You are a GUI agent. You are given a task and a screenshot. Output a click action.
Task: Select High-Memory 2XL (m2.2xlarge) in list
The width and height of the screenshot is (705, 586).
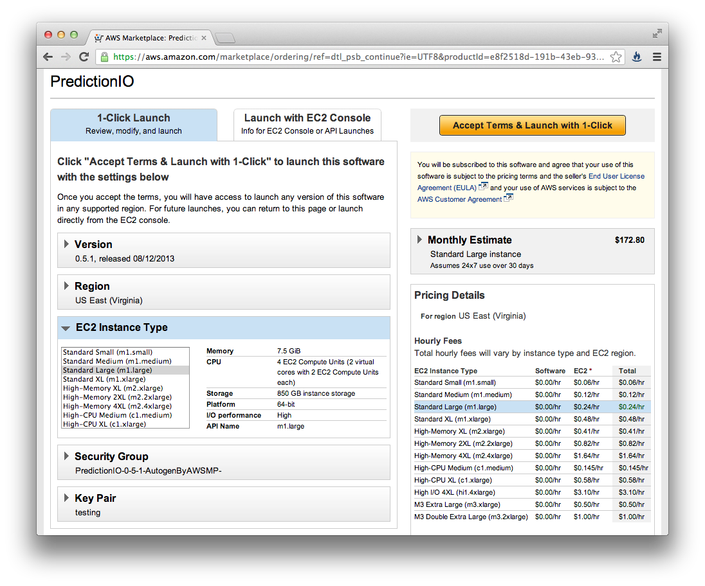[x=125, y=397]
